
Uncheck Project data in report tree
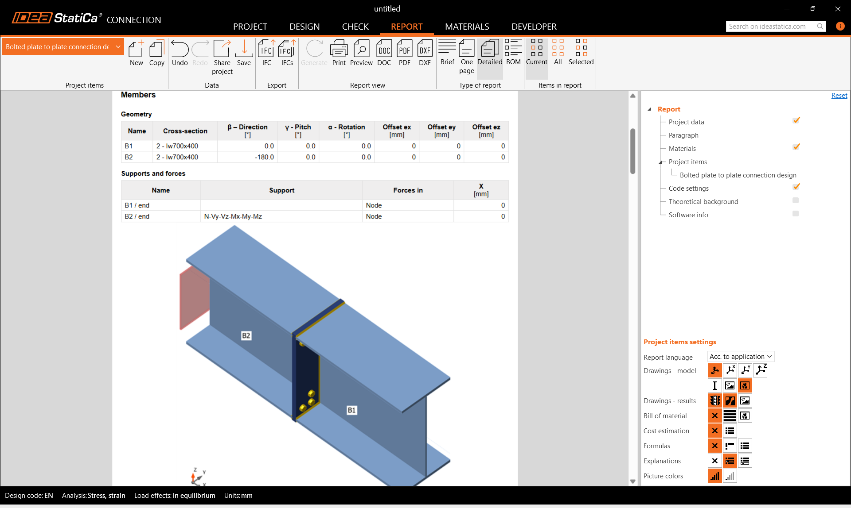[x=796, y=120]
